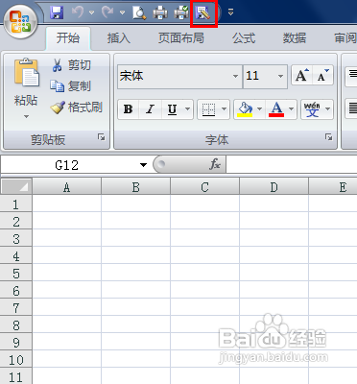Screen dimensions: 357x384
Task: Select column C header
Action: (x=204, y=186)
